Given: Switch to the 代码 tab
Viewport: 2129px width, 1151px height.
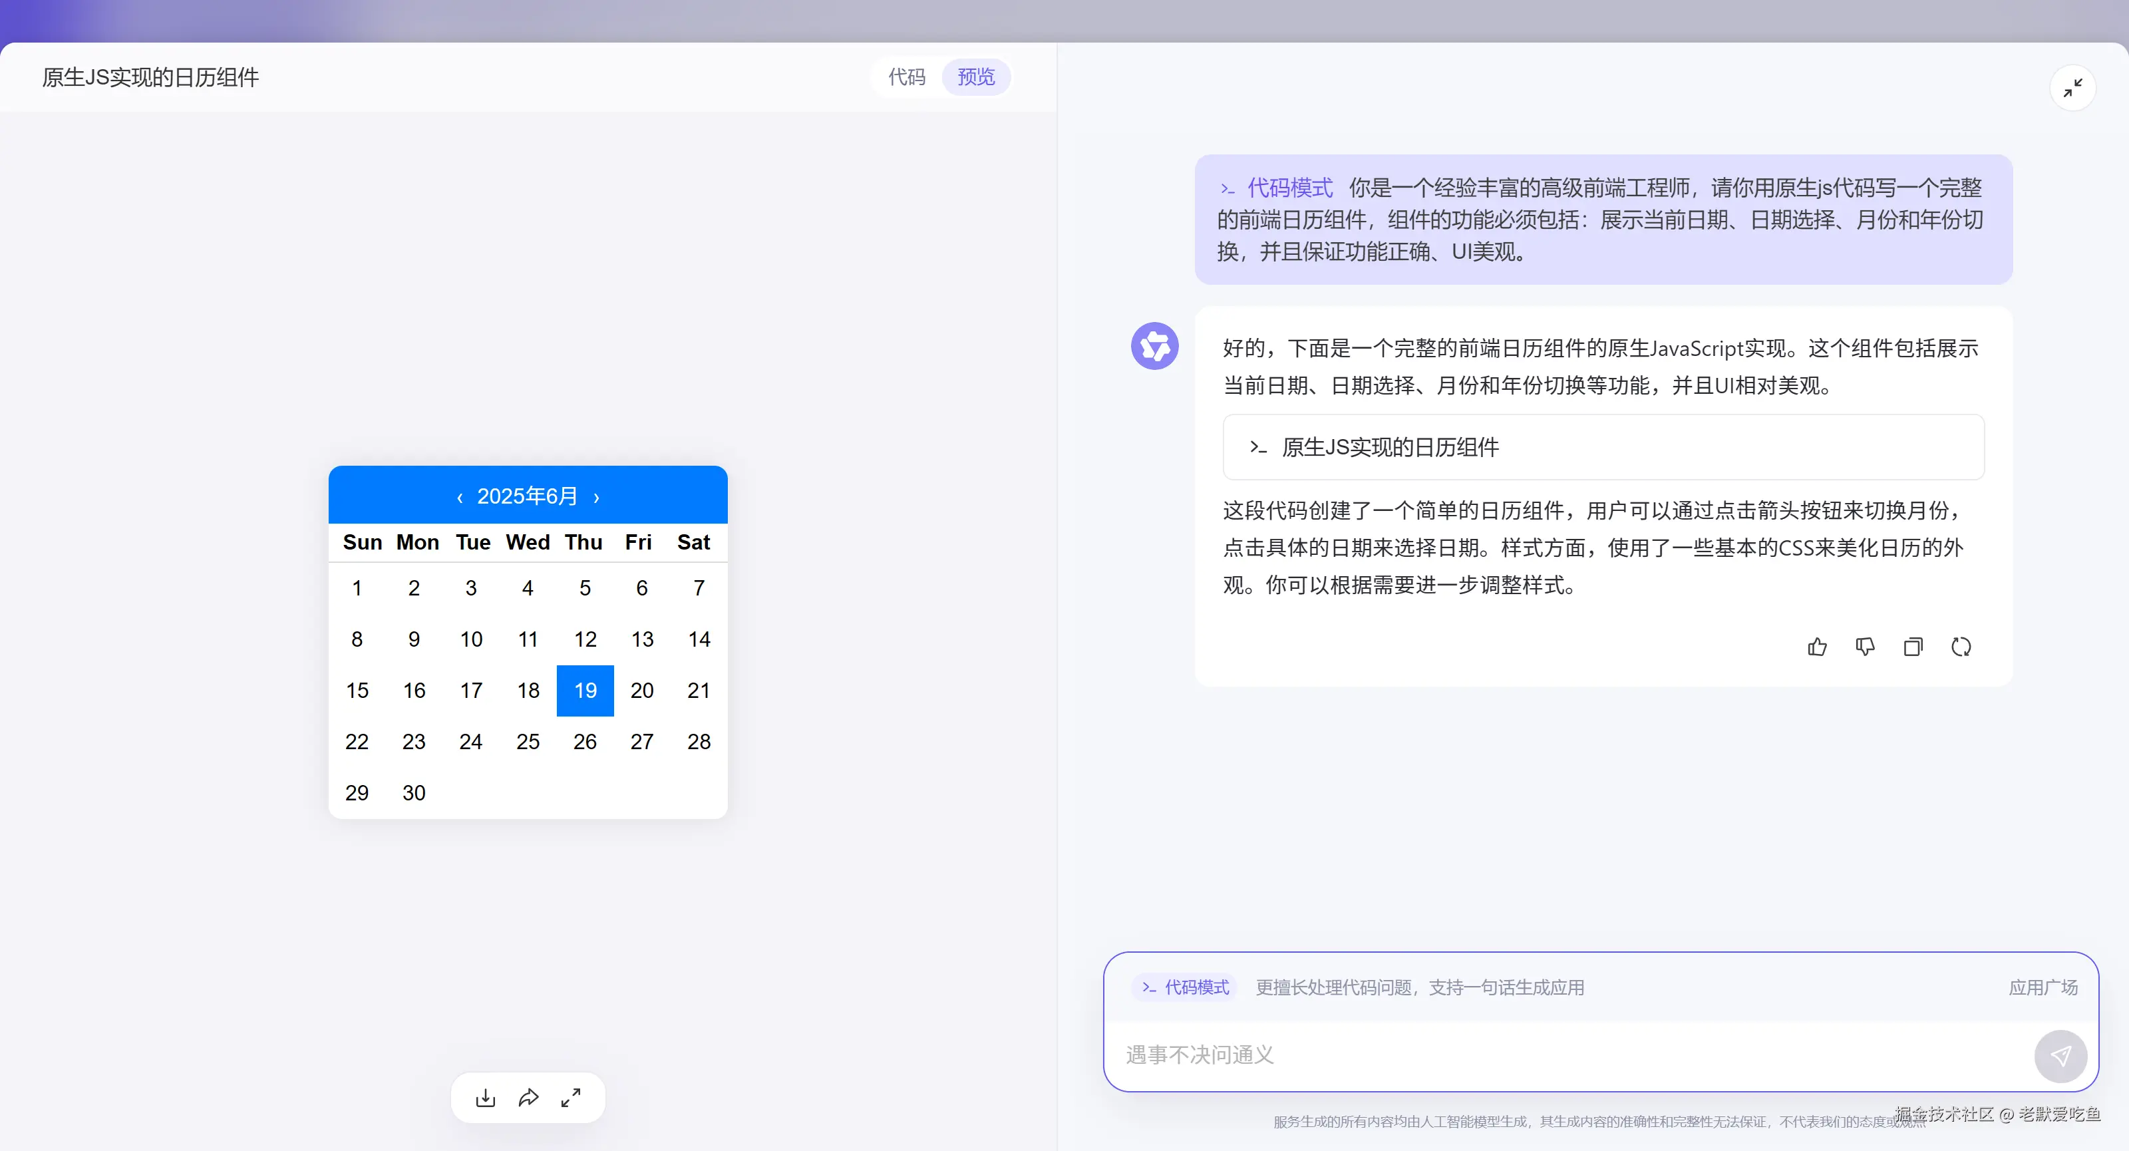Looking at the screenshot, I should point(907,77).
